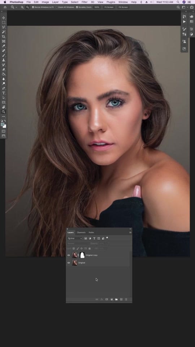Select the Rectangle shape tool
195x347 pixels.
[x=4, y=102]
